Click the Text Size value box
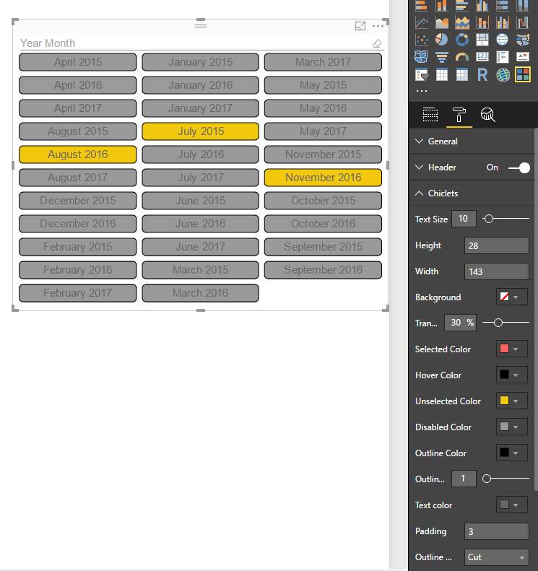Image resolution: width=538 pixels, height=571 pixels. (x=464, y=219)
